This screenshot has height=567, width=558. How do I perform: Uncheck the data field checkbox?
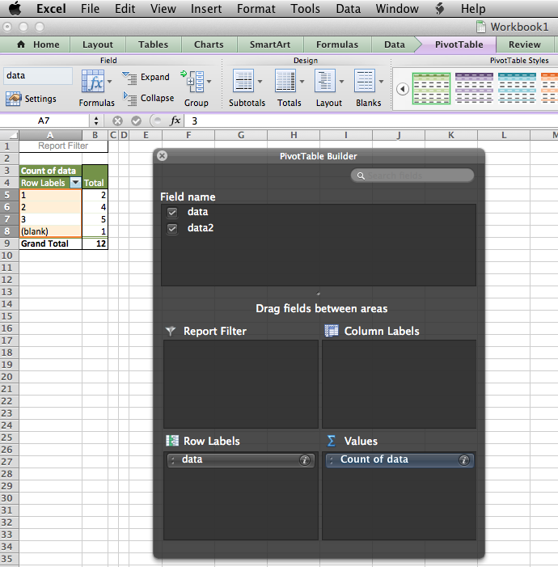172,212
